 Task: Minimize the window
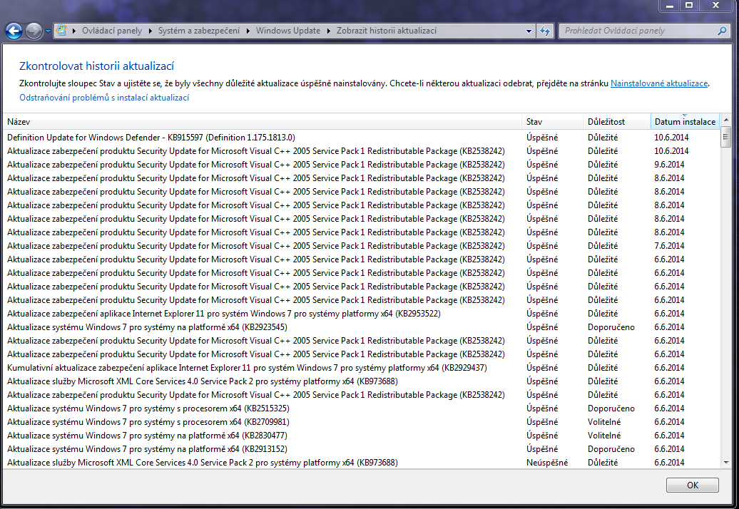coord(670,5)
